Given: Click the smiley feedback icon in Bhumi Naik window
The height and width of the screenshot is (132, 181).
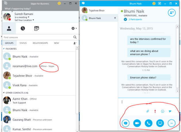Looking at the screenshot, I should point(154,3).
